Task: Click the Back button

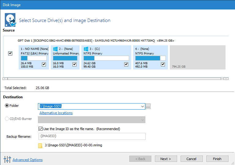Action: click(140, 159)
